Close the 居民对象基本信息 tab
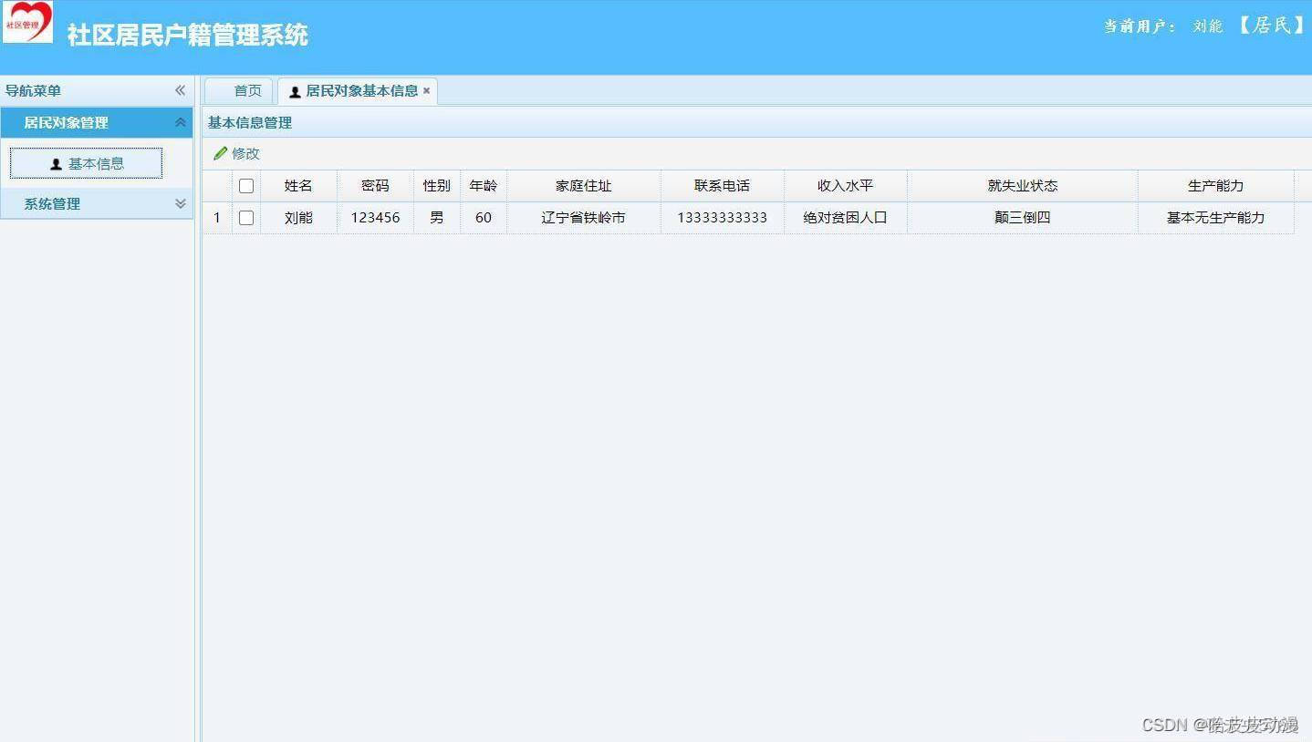Screen dimensions: 1312x742 (x=426, y=91)
